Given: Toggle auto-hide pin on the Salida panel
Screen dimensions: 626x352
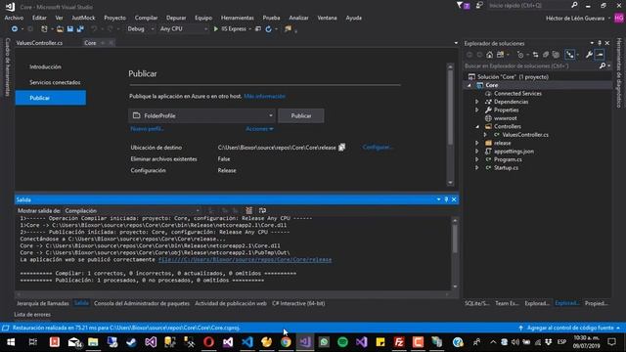Looking at the screenshot, I should 446,199.
